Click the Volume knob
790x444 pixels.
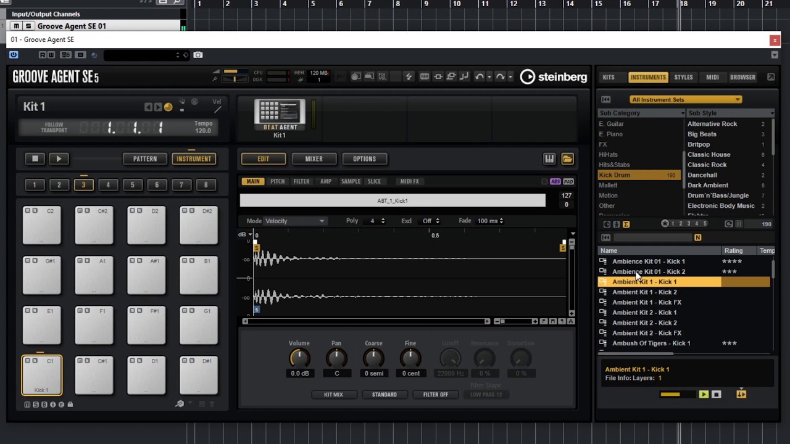(x=299, y=358)
